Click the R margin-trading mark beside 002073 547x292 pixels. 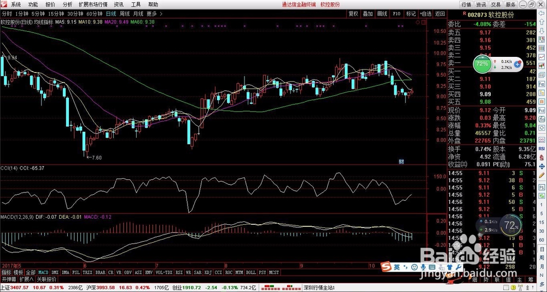(x=464, y=13)
